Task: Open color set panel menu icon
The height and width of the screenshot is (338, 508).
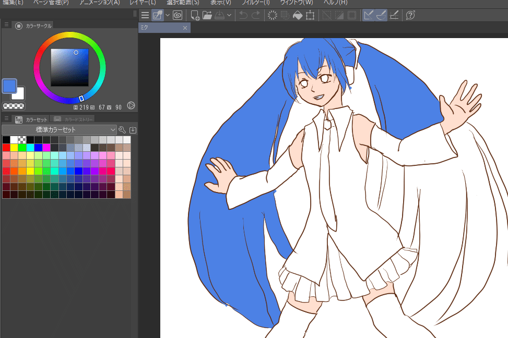Action: click(x=6, y=118)
